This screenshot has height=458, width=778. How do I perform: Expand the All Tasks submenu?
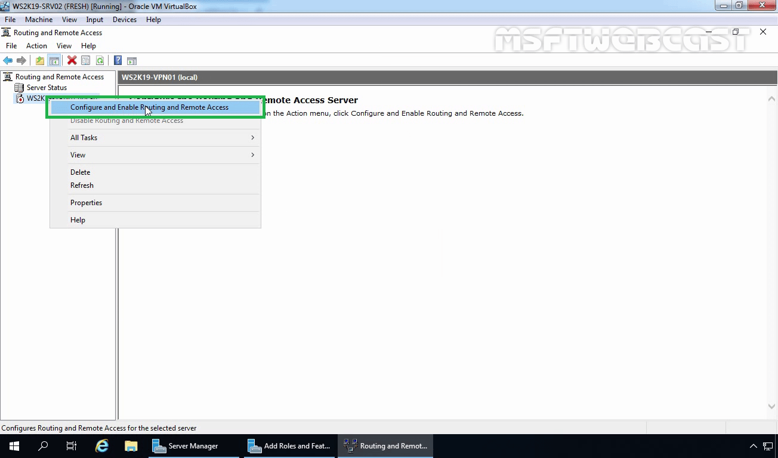(155, 138)
